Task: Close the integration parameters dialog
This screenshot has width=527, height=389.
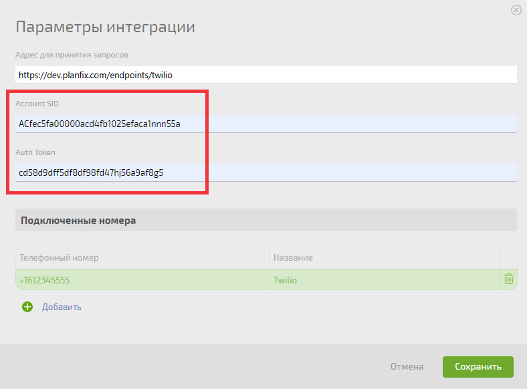Action: tap(516, 10)
